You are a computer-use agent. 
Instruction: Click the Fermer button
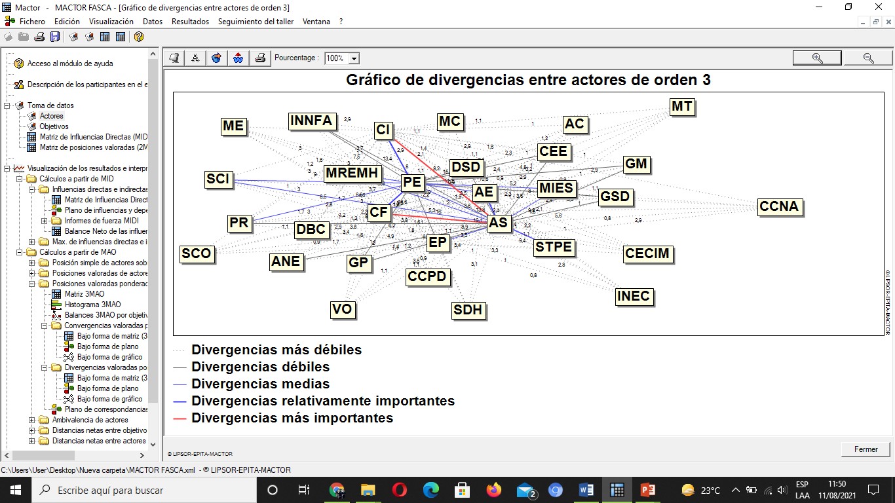coord(866,449)
